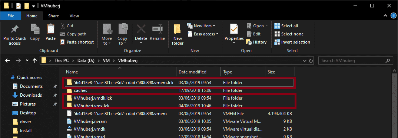Choose Copy path command
This screenshot has width=398, height=138.
[73, 34]
